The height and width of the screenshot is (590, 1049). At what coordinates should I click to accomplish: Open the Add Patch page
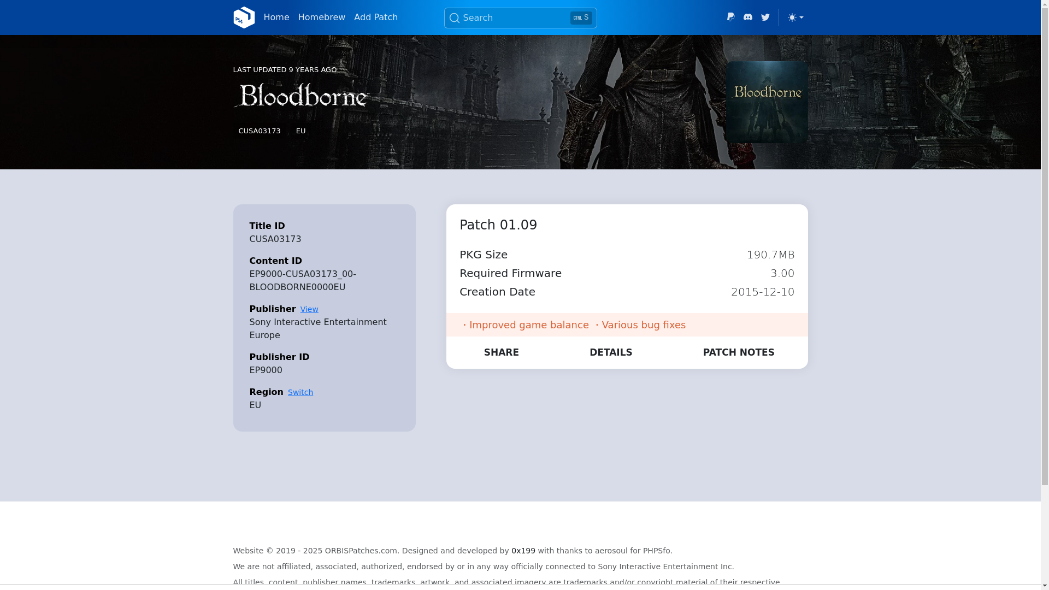coord(376,17)
